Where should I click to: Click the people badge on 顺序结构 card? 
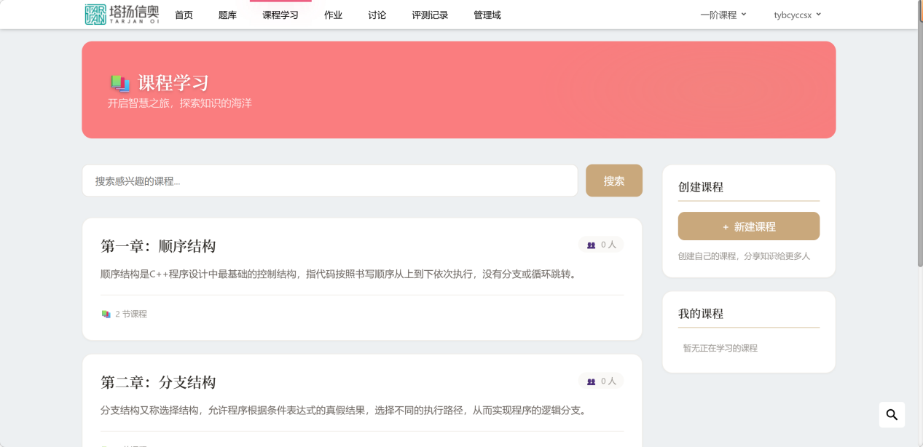pyautogui.click(x=600, y=245)
